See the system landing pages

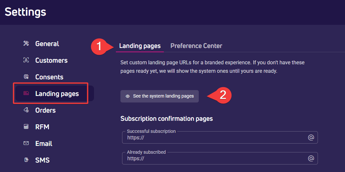(160, 96)
